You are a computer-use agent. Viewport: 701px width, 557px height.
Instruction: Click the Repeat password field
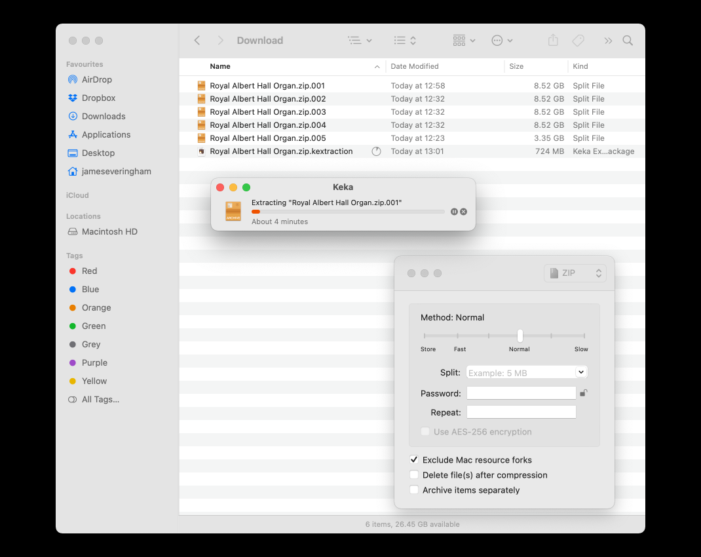tap(521, 412)
